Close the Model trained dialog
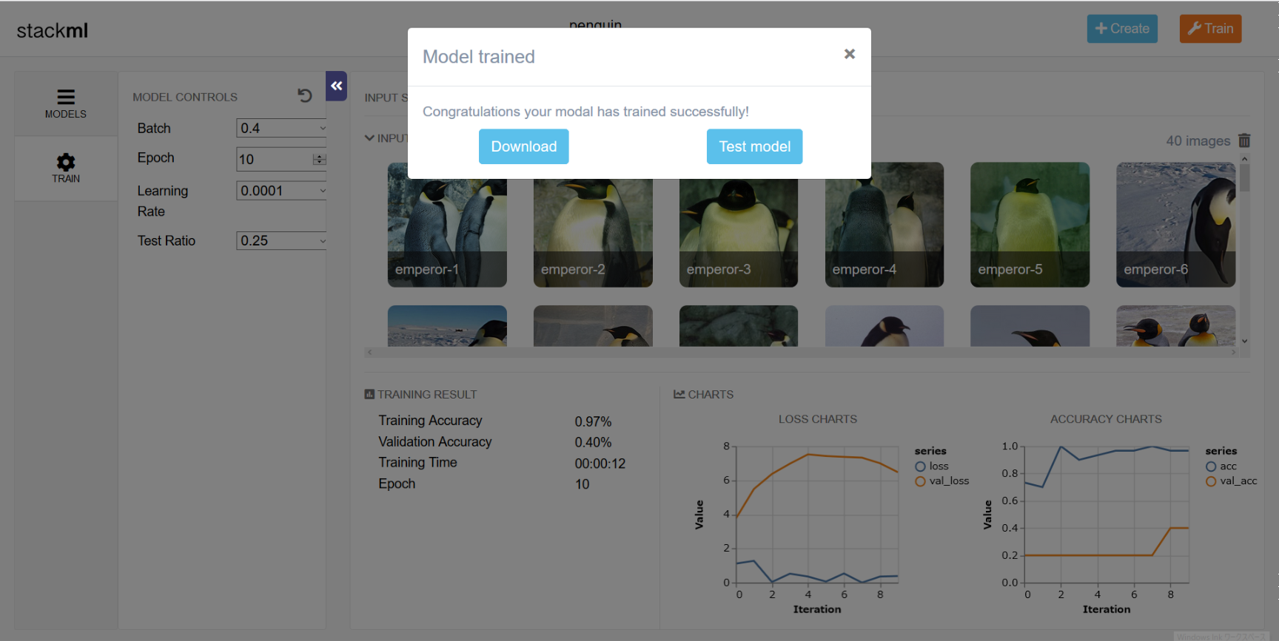Viewport: 1279px width, 641px height. (x=850, y=54)
